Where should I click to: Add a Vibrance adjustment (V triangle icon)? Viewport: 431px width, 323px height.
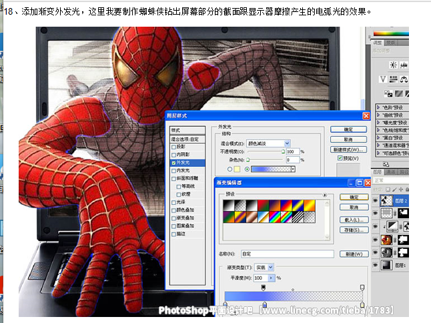(382, 79)
